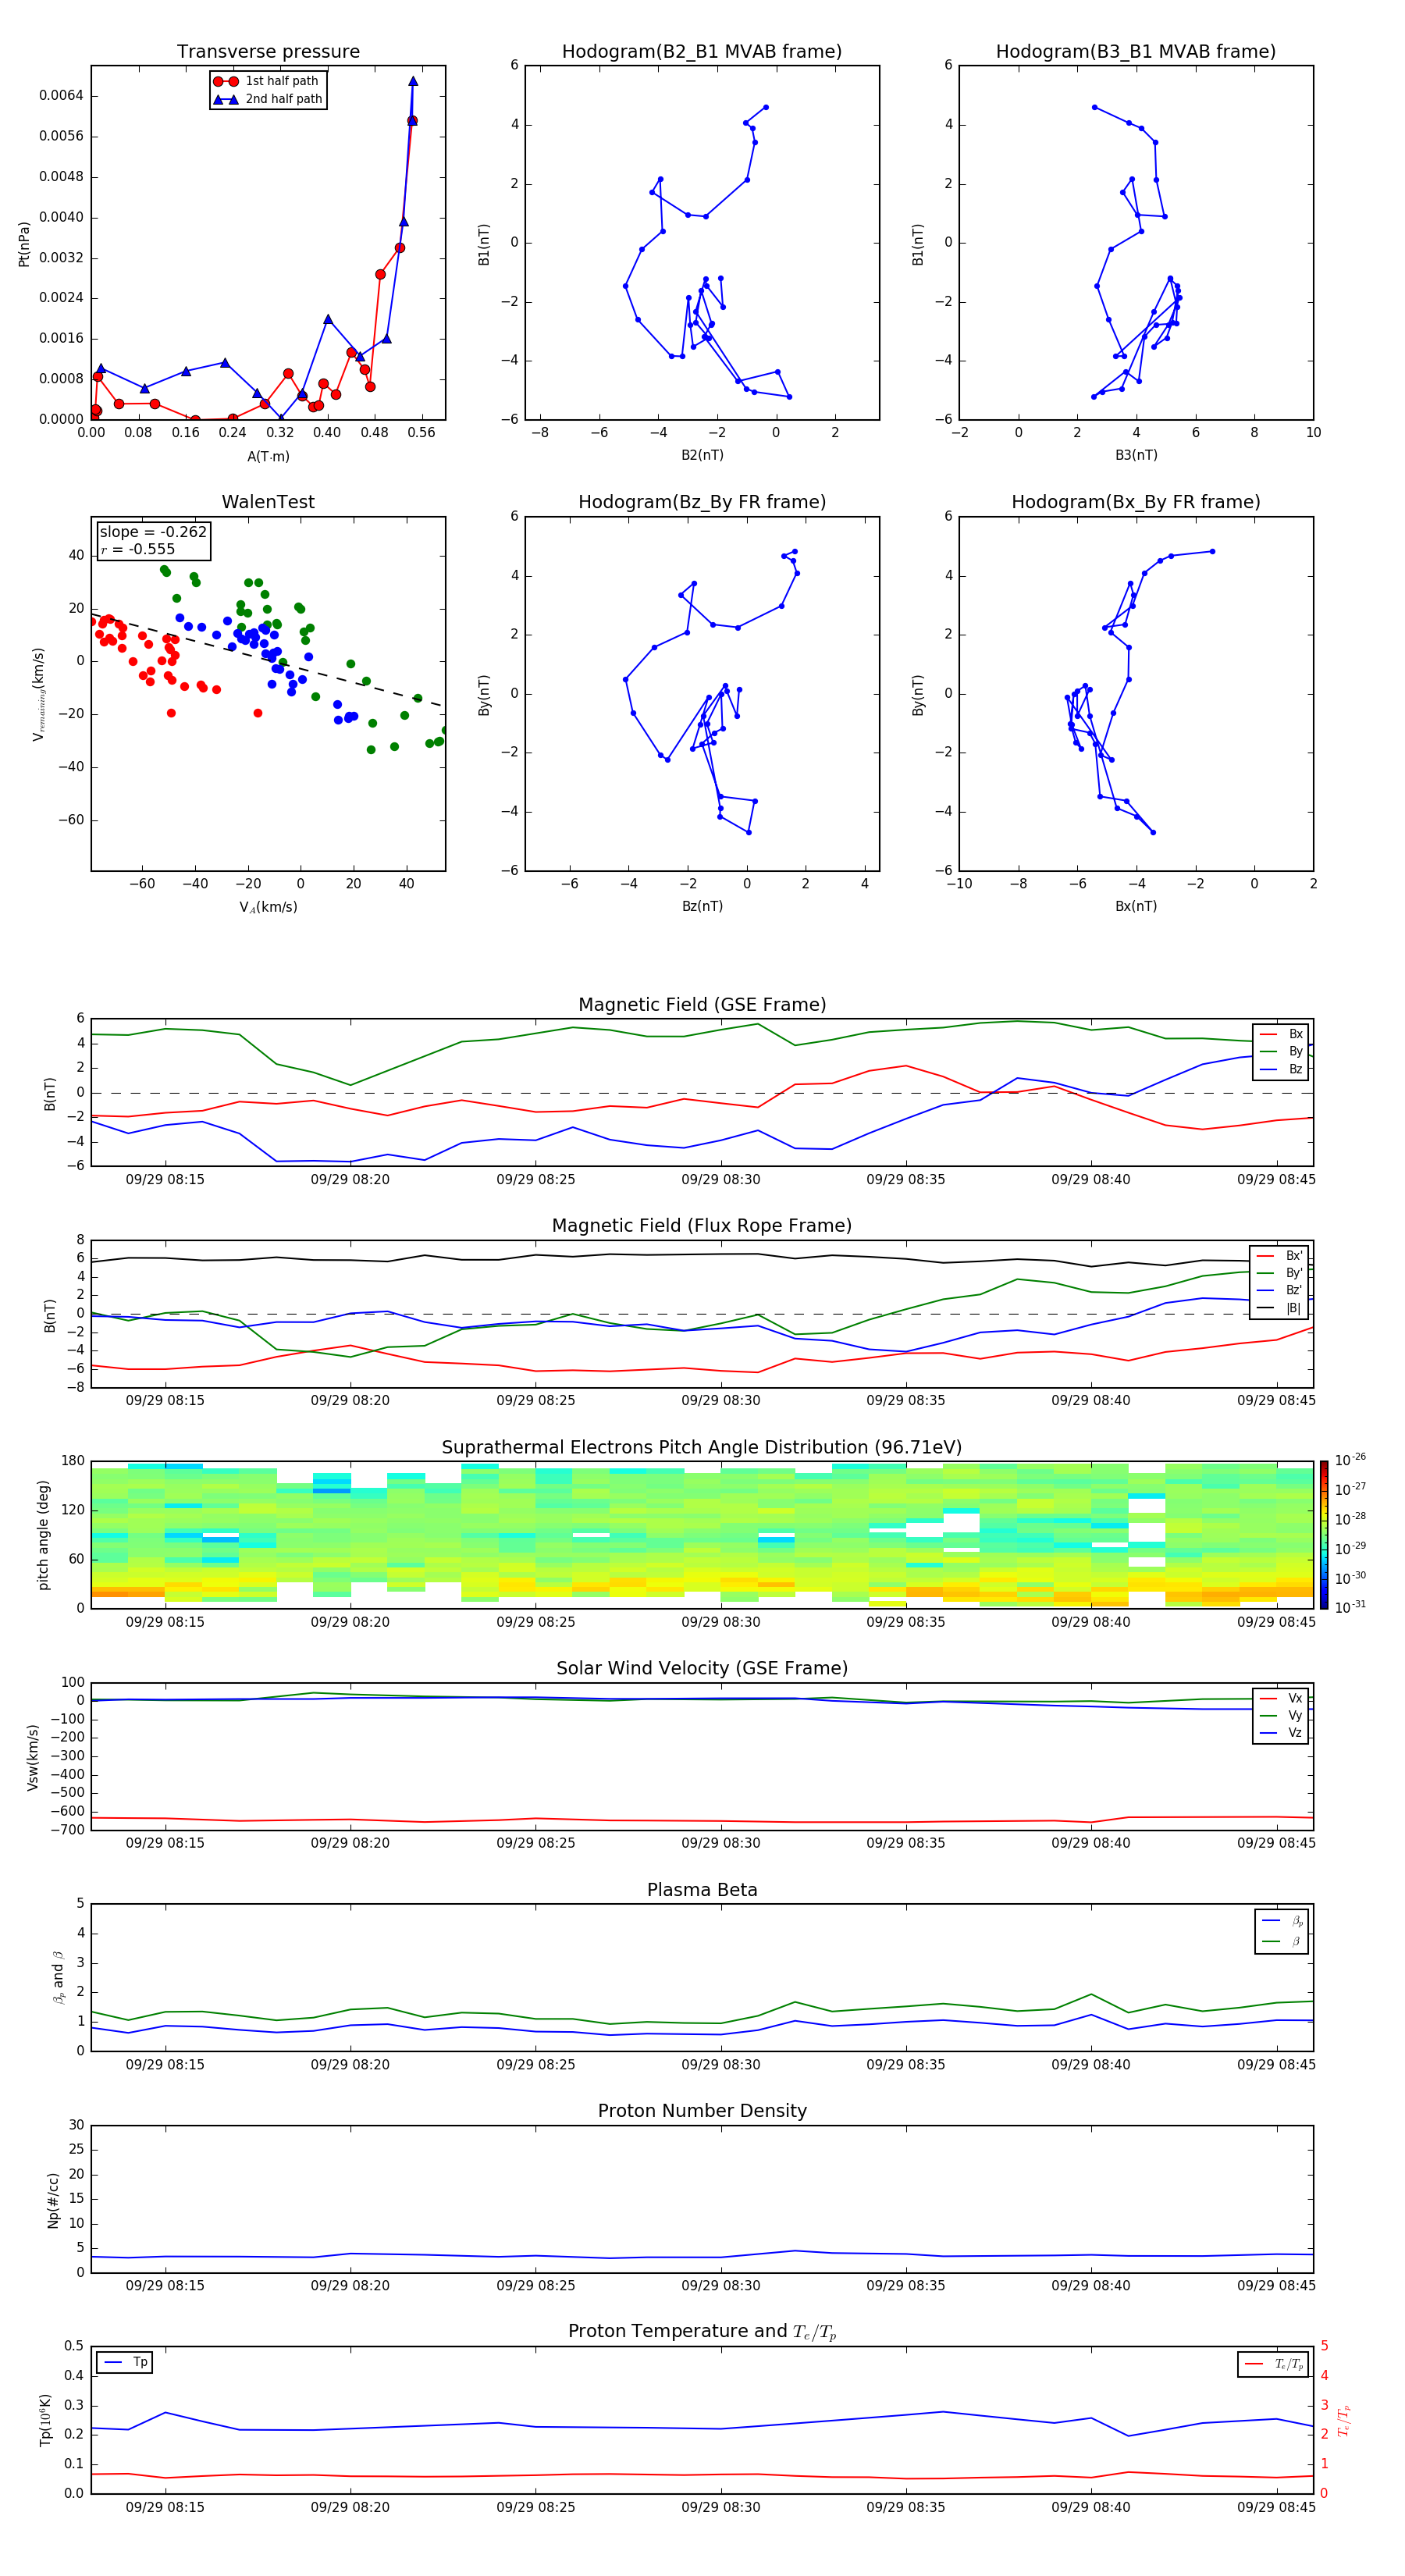Click '09/29 08:15' tick under solar wind velocity
Viewport: 1405px width, 2576px height.
(x=165, y=1843)
